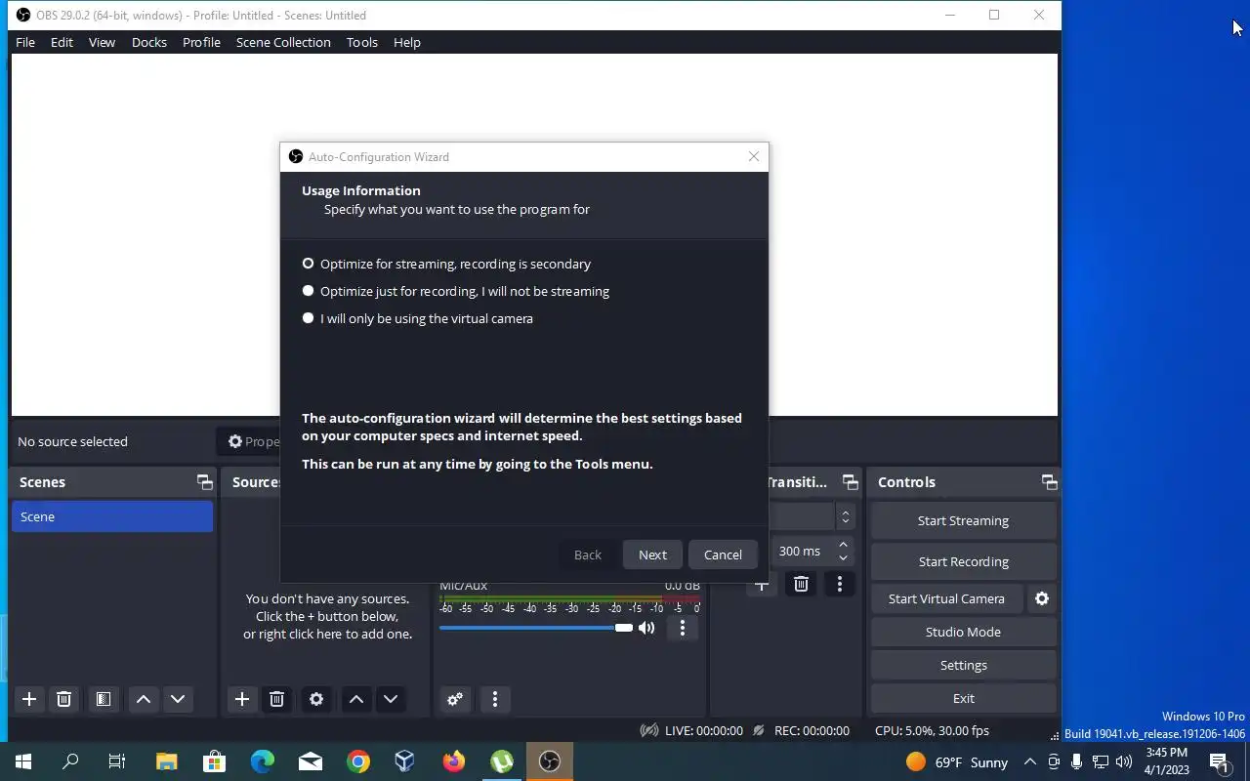1250x781 pixels.
Task: Open Google Chrome from taskbar
Action: pyautogui.click(x=358, y=761)
